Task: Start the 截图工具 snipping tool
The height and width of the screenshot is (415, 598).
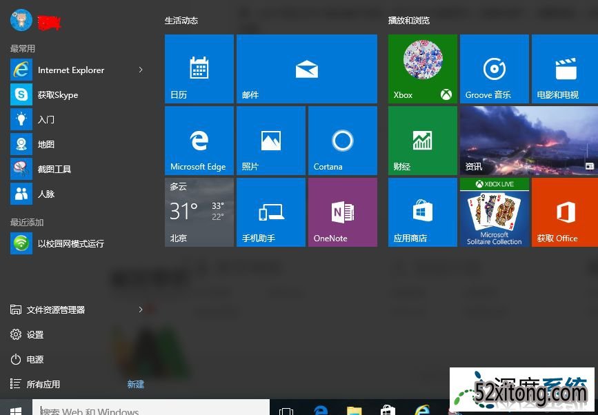Action: pyautogui.click(x=77, y=169)
